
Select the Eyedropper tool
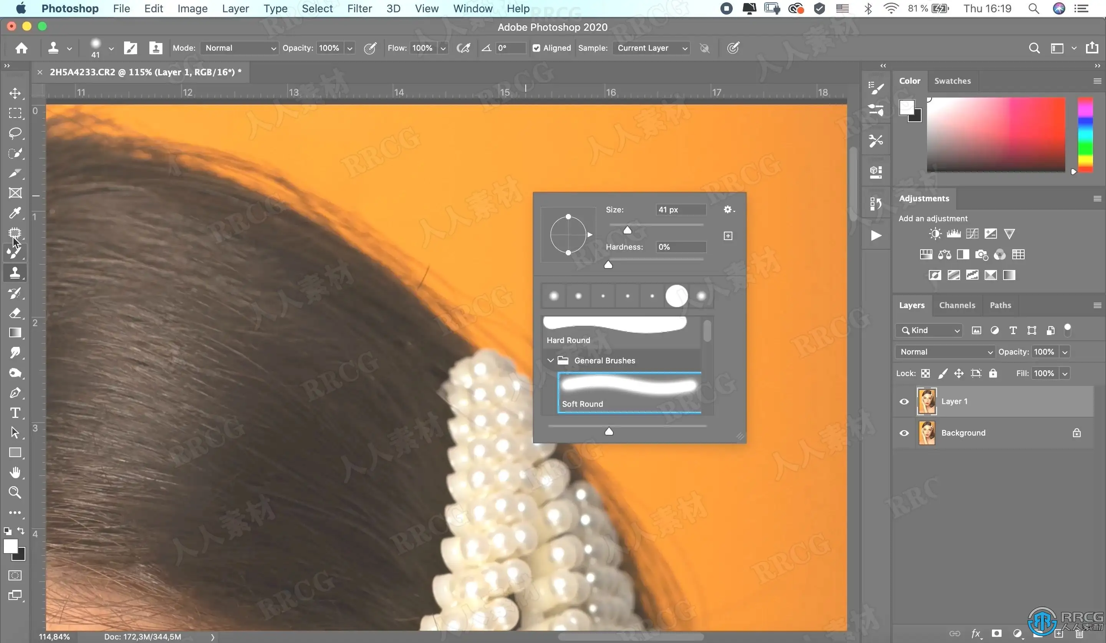[15, 213]
